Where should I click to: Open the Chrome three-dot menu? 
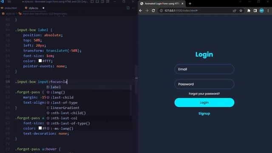268,11
